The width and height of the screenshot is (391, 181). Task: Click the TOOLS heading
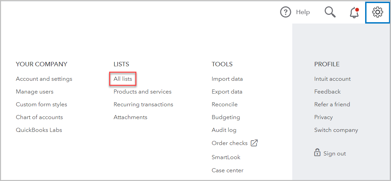point(222,64)
